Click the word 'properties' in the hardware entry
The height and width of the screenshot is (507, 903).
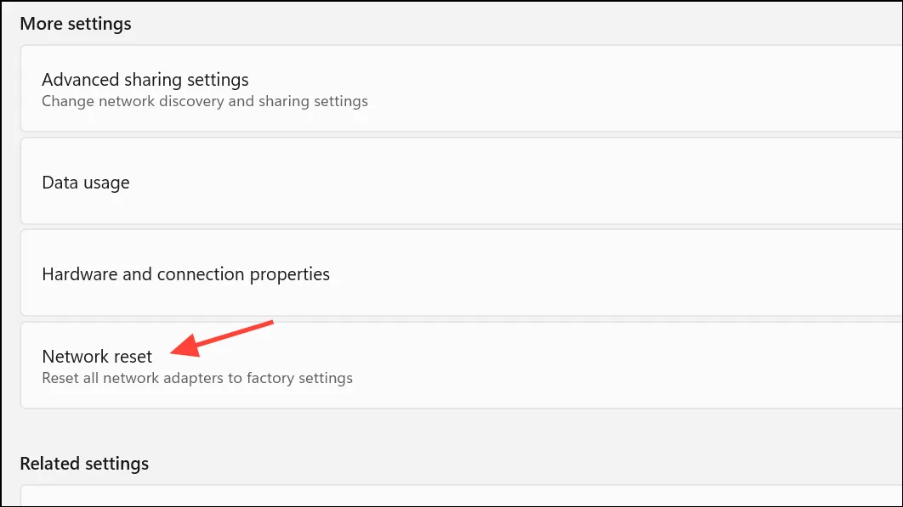pos(290,274)
